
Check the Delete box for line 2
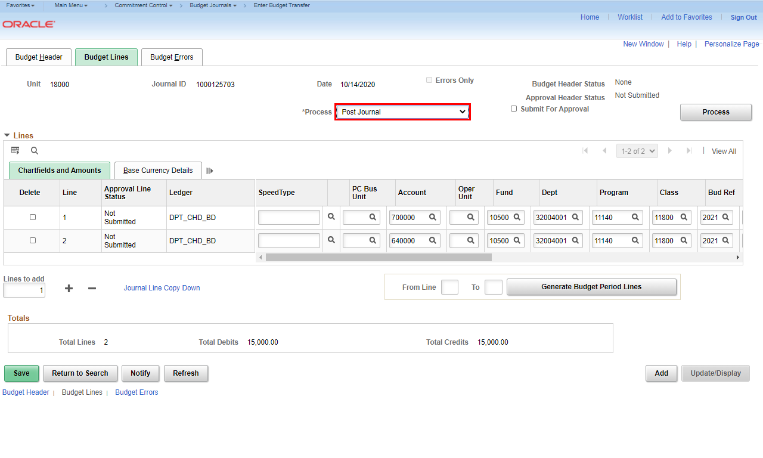coord(33,241)
